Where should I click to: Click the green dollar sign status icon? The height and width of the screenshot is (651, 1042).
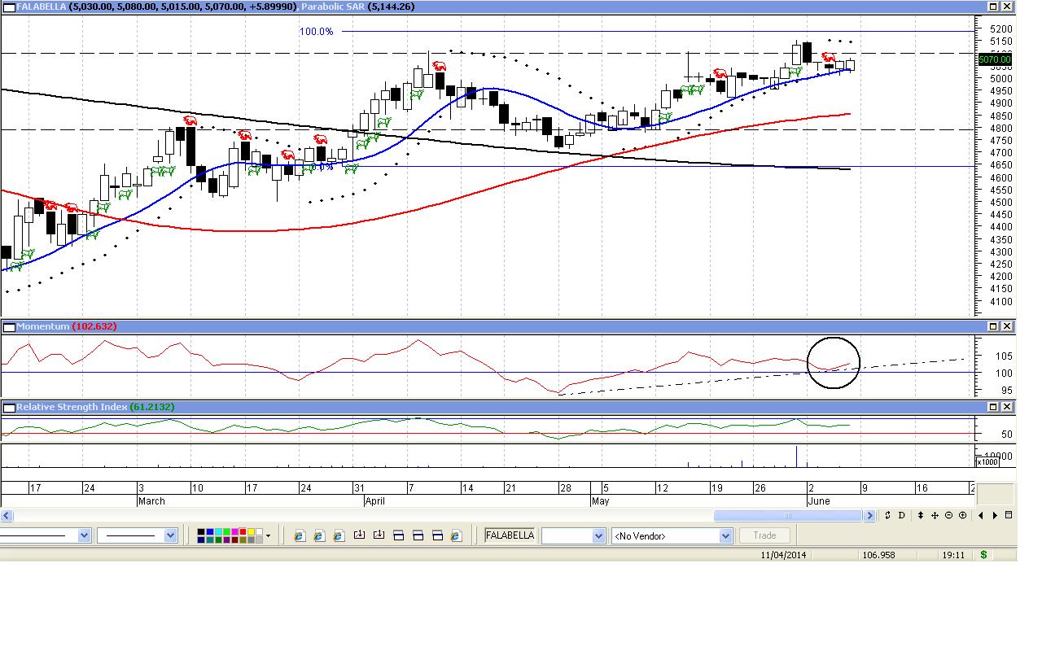pos(983,555)
